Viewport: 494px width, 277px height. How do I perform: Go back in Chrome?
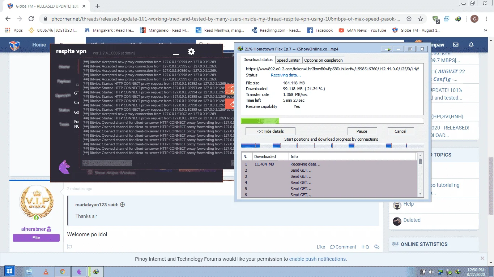pos(8,19)
